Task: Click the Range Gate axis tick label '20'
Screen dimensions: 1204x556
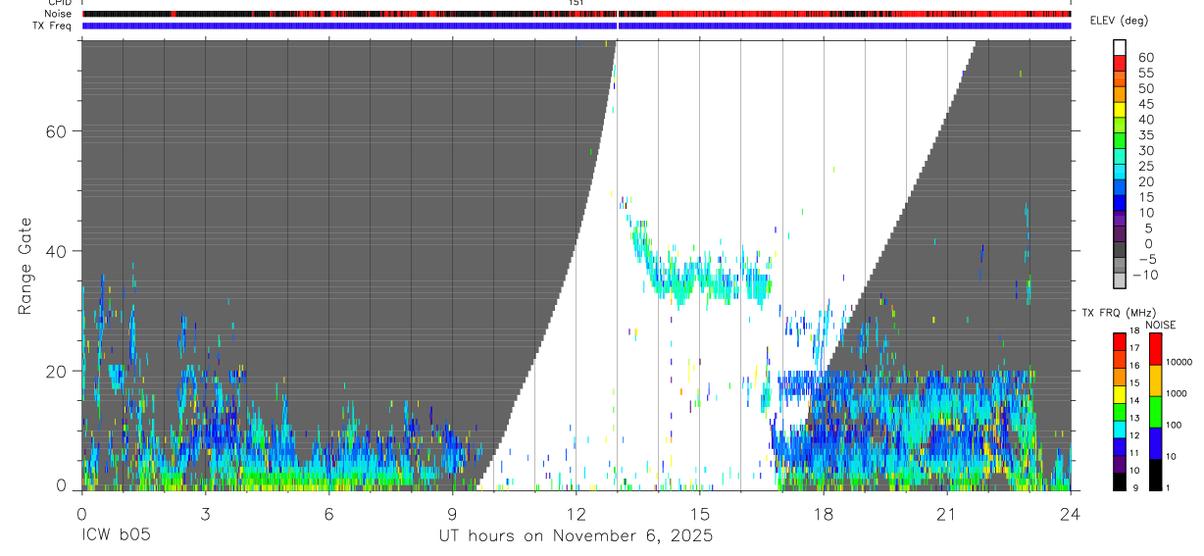Action: (x=55, y=371)
